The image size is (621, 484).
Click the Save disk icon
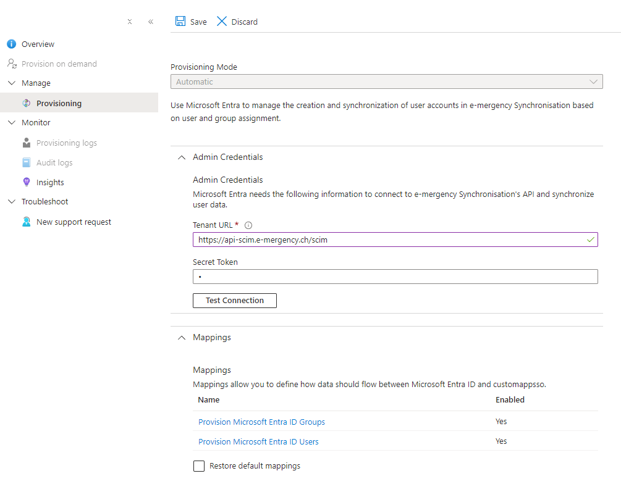180,22
